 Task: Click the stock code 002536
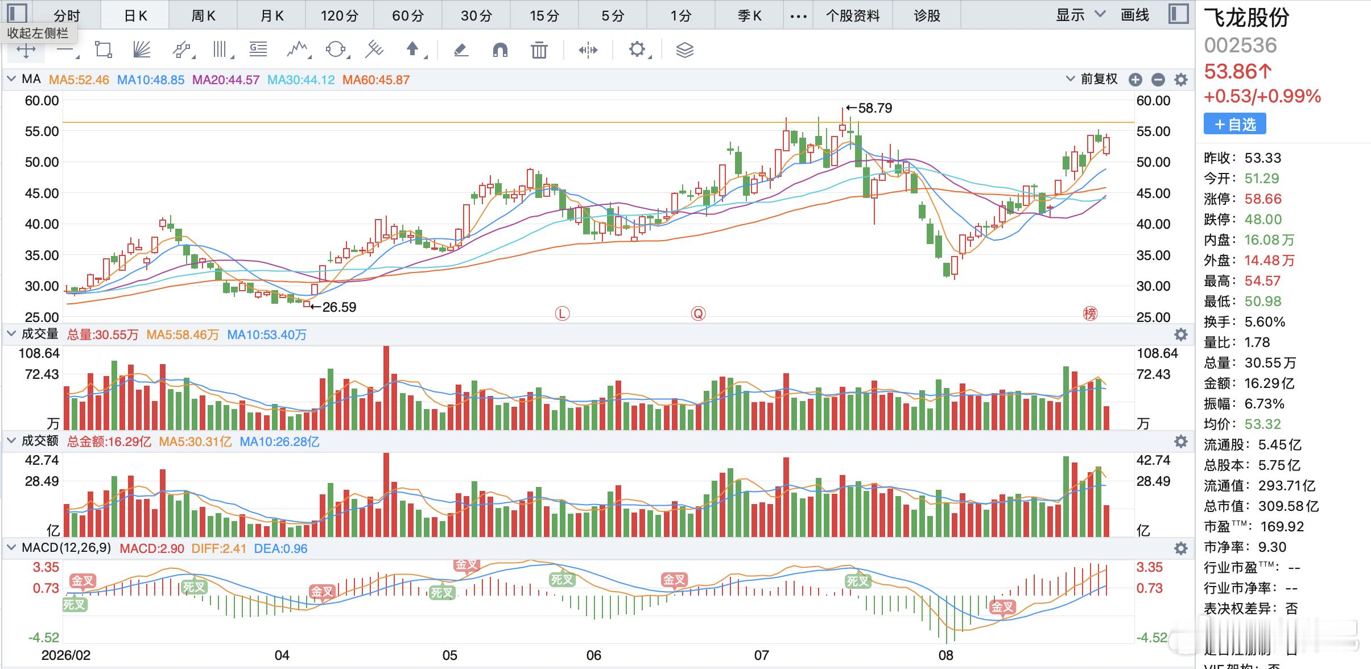(x=1241, y=46)
